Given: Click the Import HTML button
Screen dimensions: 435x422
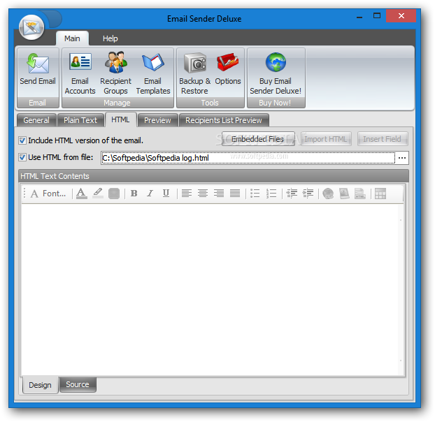Looking at the screenshot, I should [x=326, y=139].
